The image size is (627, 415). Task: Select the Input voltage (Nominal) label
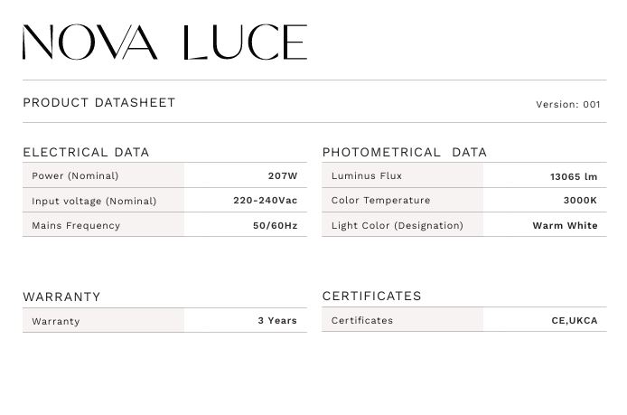(94, 201)
